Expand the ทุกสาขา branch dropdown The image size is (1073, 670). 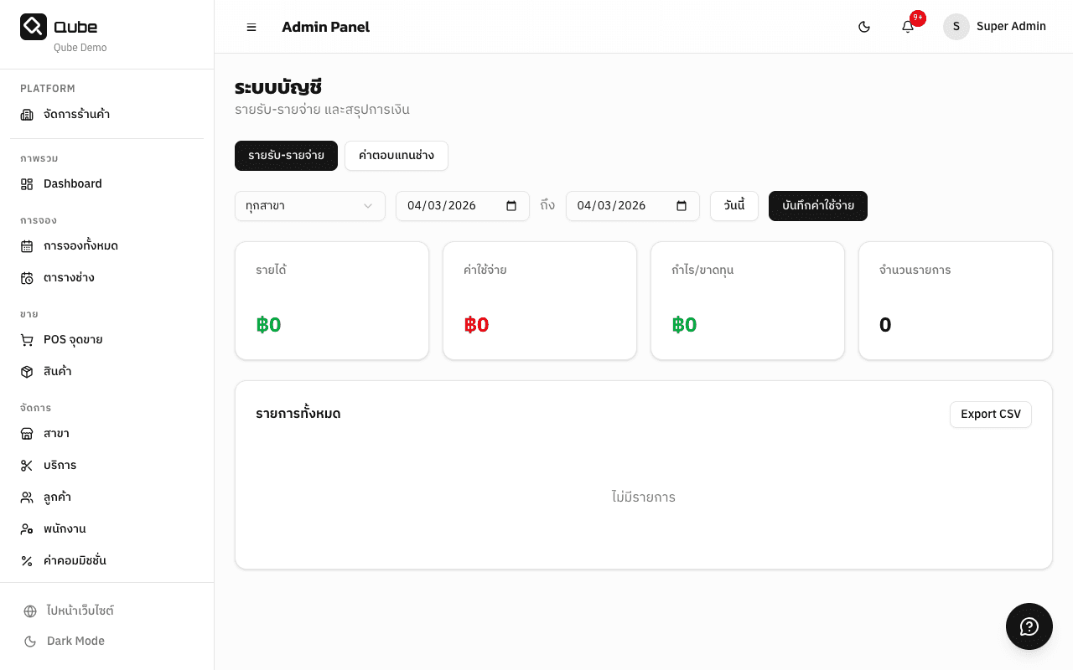(x=309, y=206)
